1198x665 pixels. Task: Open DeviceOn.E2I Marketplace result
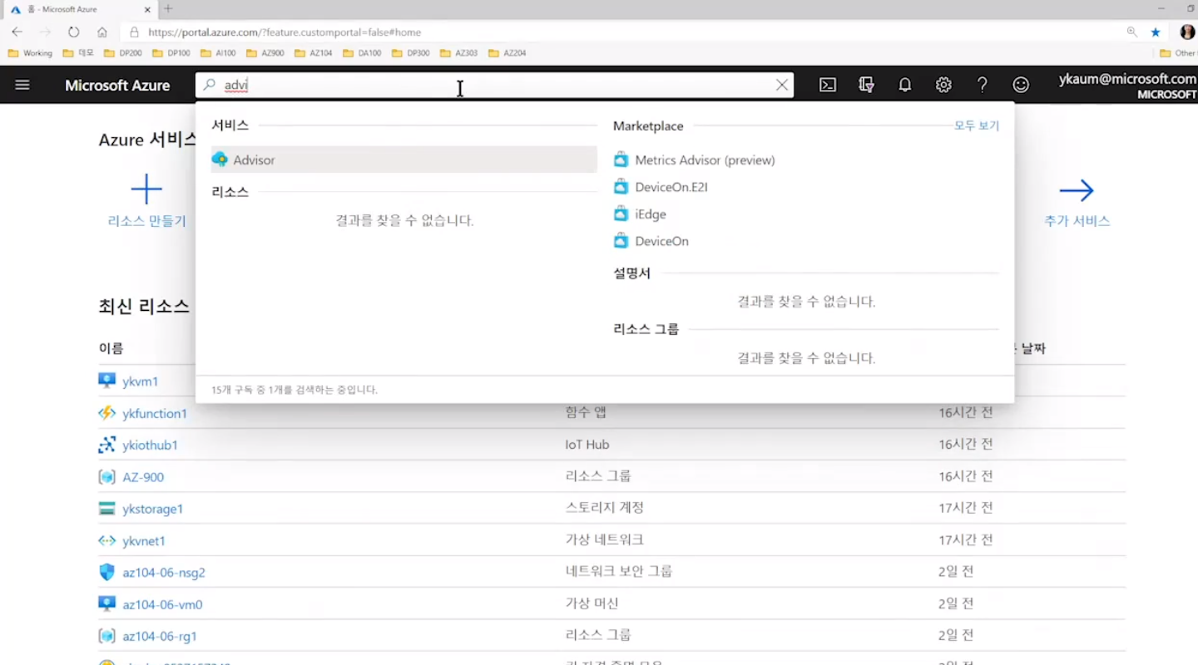click(x=671, y=187)
